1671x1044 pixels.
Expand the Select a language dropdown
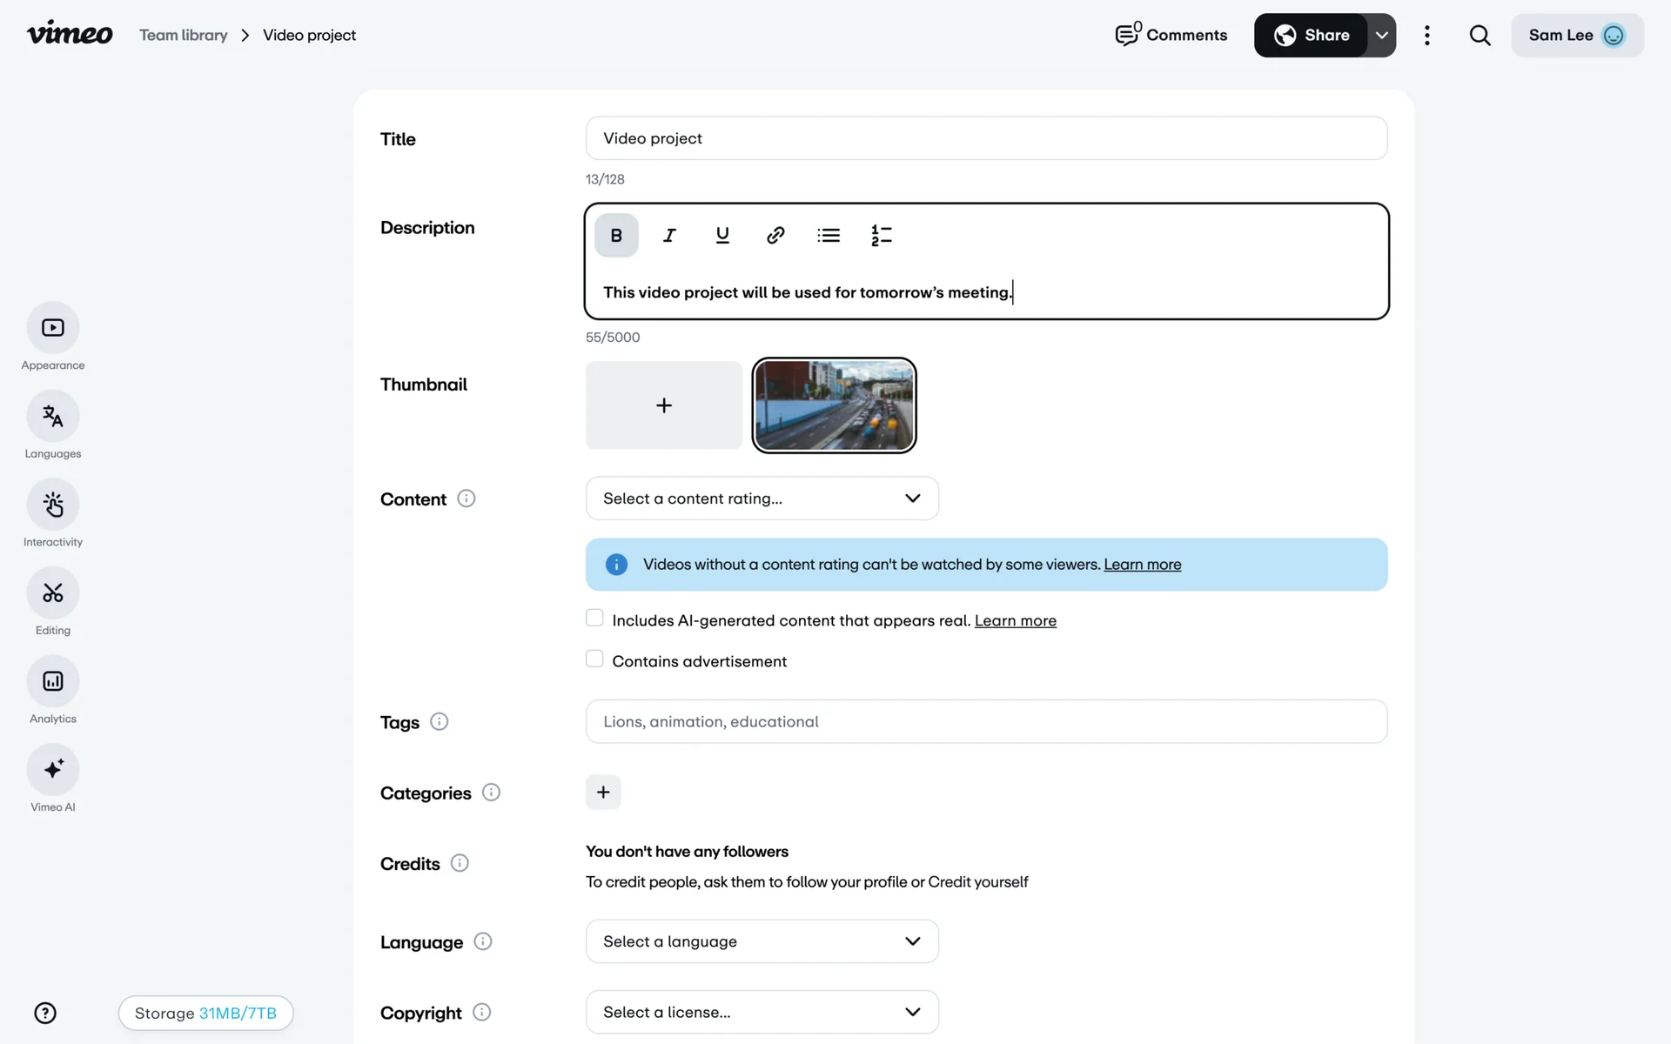762,941
